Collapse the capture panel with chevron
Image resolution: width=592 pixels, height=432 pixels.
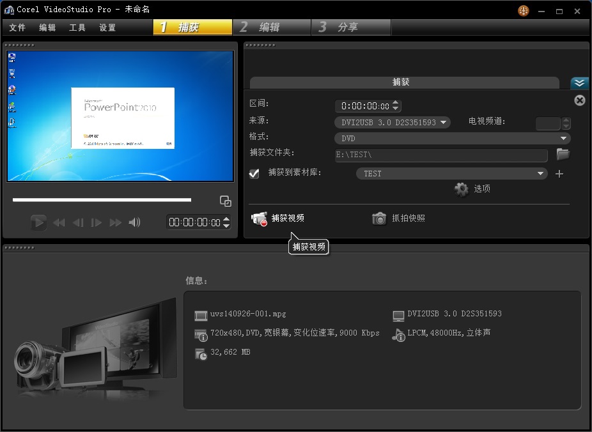point(579,83)
